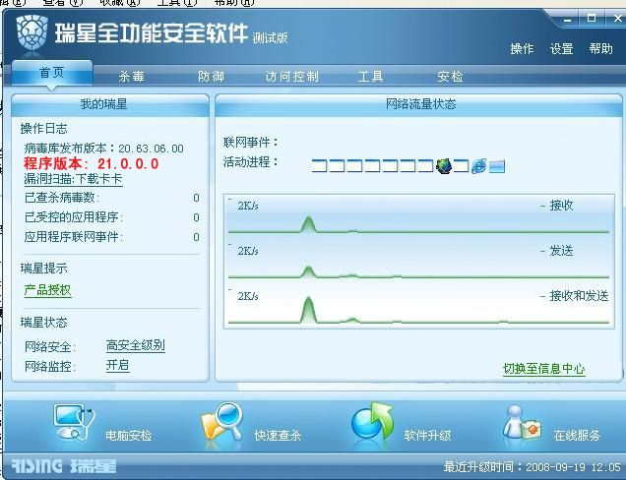Select the globe process icon in 活动进程

click(444, 165)
